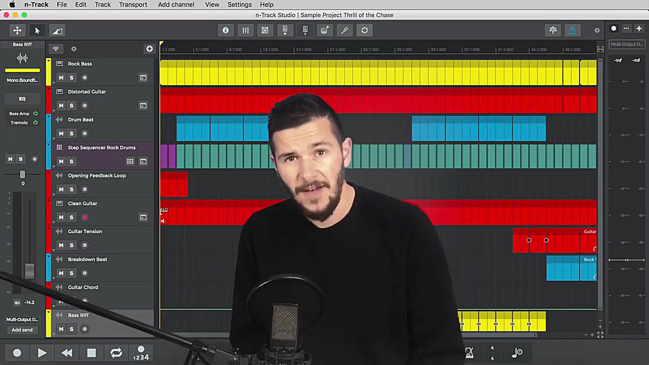Expand the Drum Beat track color menu arrow
649x365 pixels.
click(x=48, y=117)
